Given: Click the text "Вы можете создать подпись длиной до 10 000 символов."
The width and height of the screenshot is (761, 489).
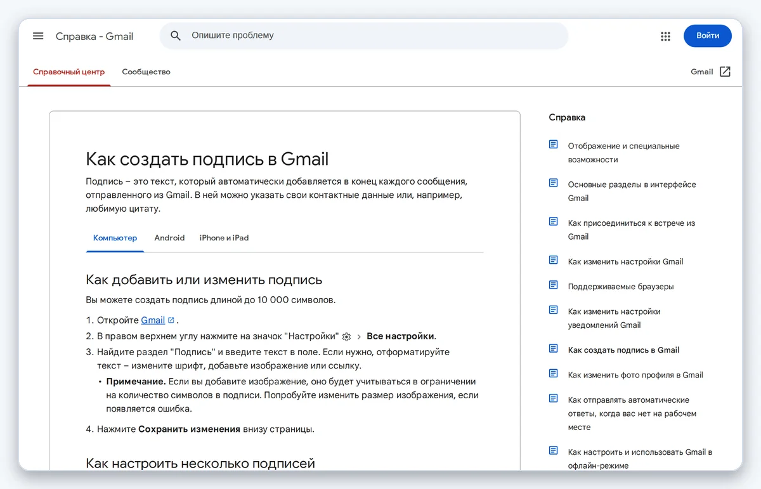Looking at the screenshot, I should pos(211,300).
